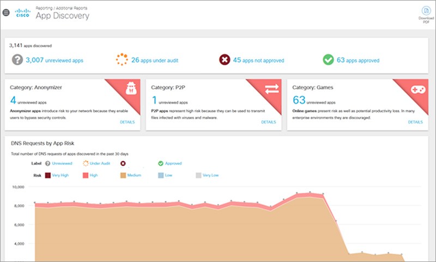
Task: Click the P2P arrows icon
Action: coord(271,89)
